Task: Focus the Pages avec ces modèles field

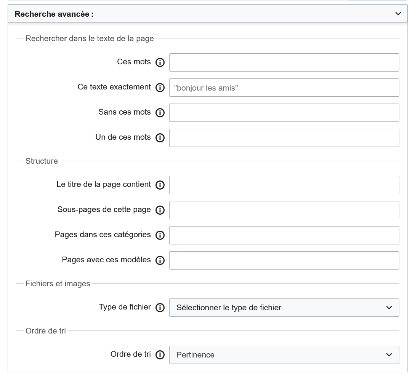Action: tap(284, 260)
